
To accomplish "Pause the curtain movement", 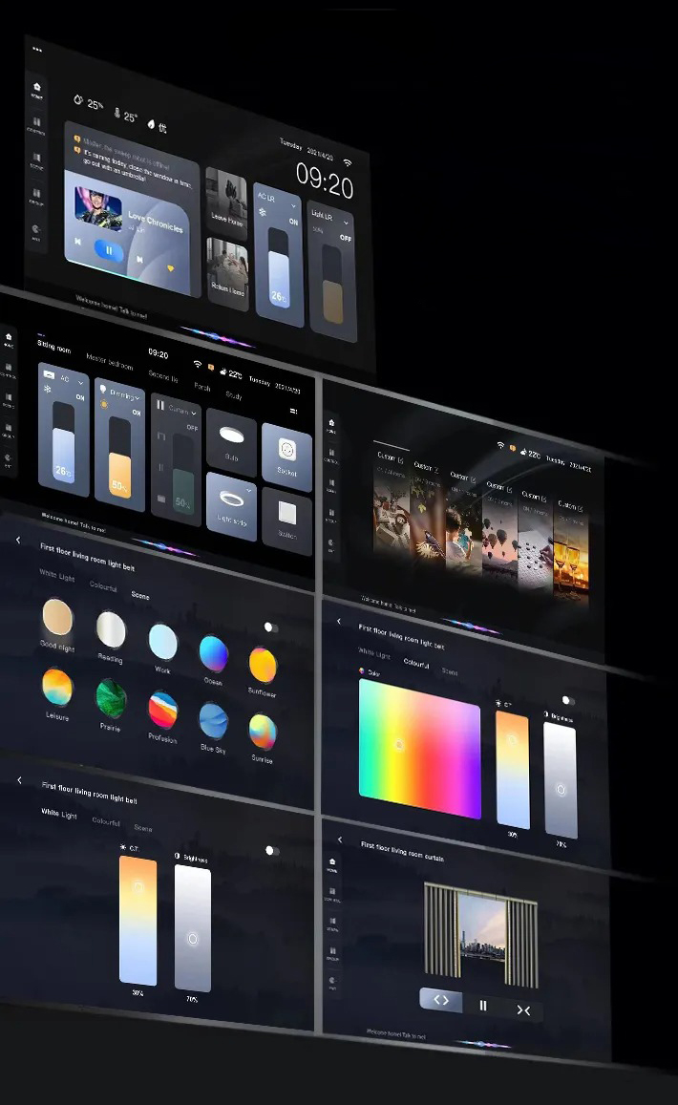I will [483, 1006].
